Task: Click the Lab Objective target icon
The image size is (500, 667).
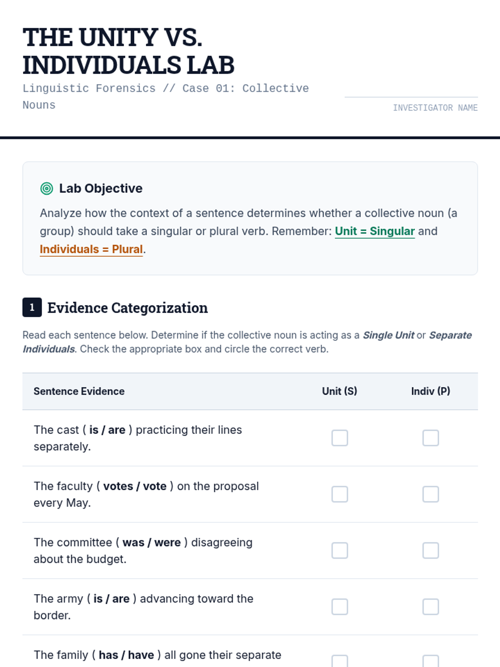Action: click(x=47, y=188)
